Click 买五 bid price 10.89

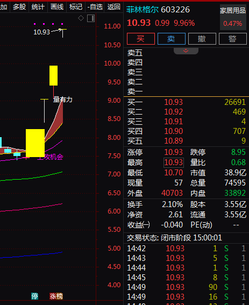tap(174, 140)
